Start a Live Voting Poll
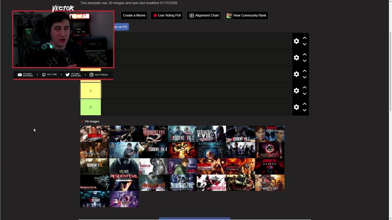The image size is (392, 220). [x=167, y=16]
